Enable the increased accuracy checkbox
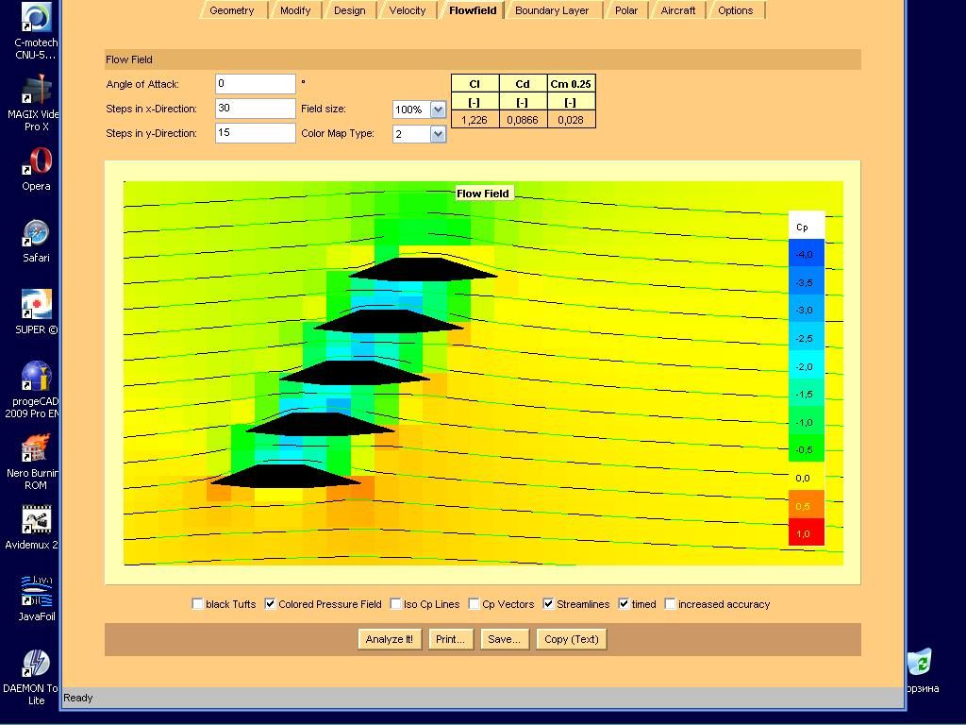This screenshot has width=966, height=725. click(670, 604)
